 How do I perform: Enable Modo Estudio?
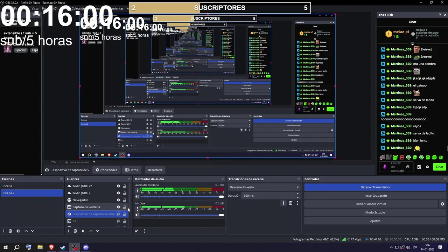[375, 212]
